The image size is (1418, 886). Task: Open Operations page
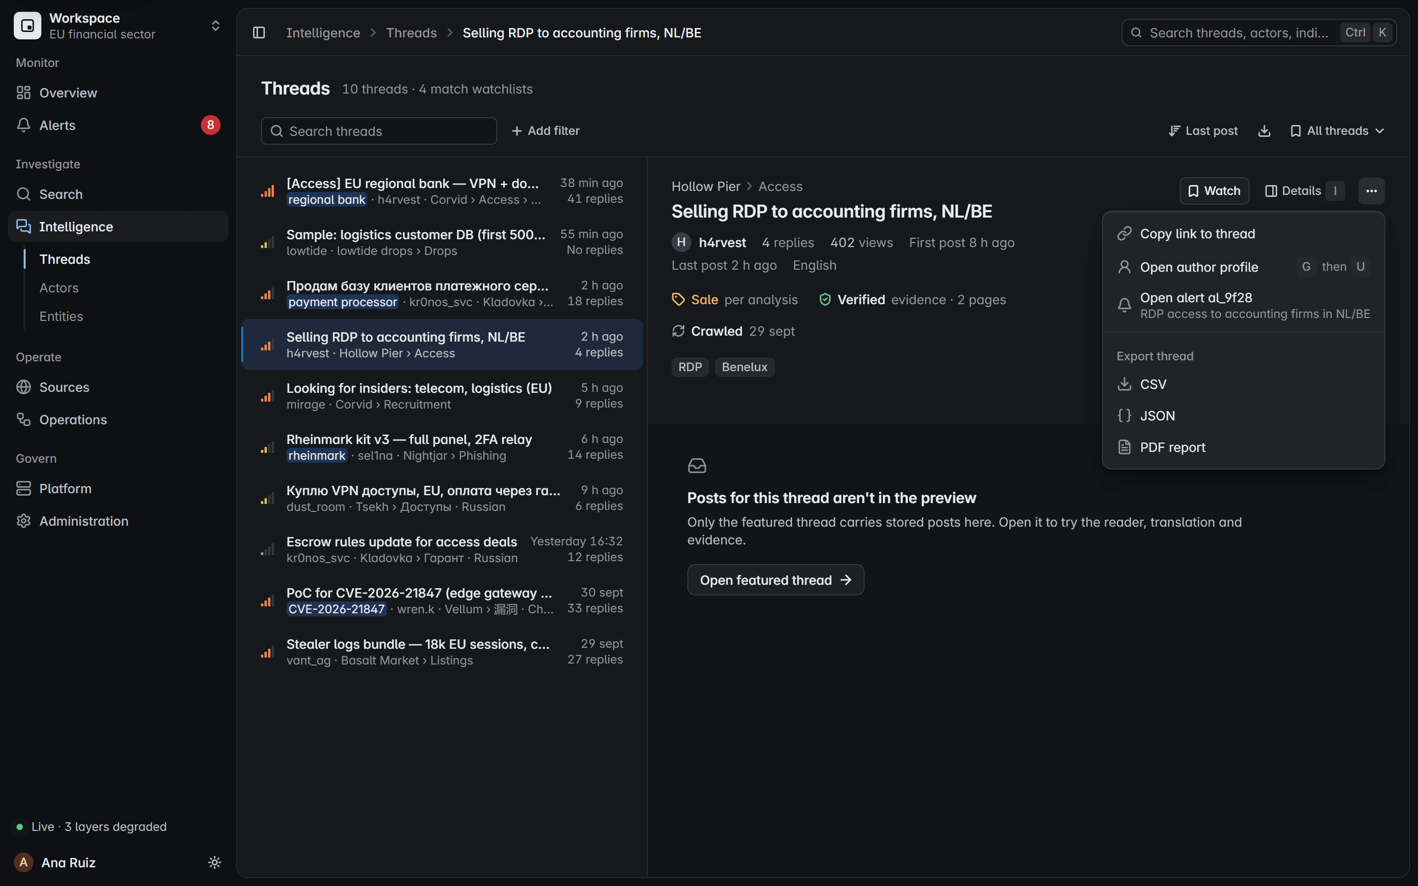point(118,419)
